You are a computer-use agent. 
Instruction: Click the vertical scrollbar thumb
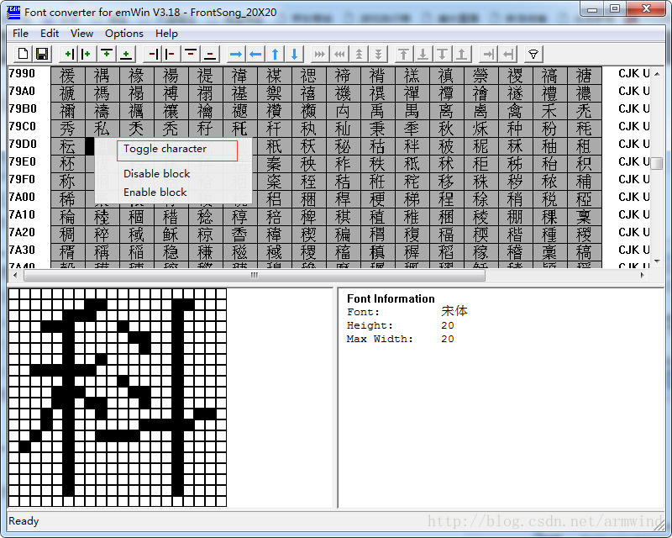coord(657,163)
